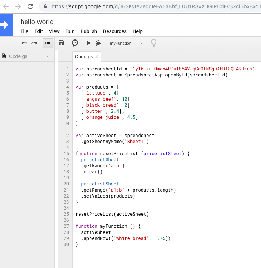Click the browser back arrow
Viewport: 261px width, 268px height.
pos(6,6)
